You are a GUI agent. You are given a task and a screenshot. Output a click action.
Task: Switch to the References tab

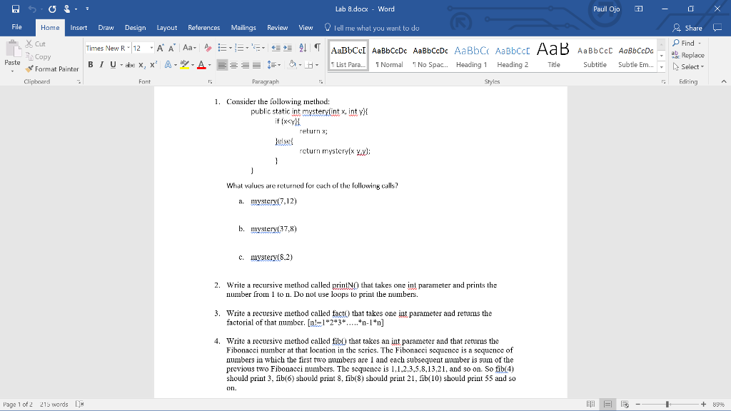[203, 28]
